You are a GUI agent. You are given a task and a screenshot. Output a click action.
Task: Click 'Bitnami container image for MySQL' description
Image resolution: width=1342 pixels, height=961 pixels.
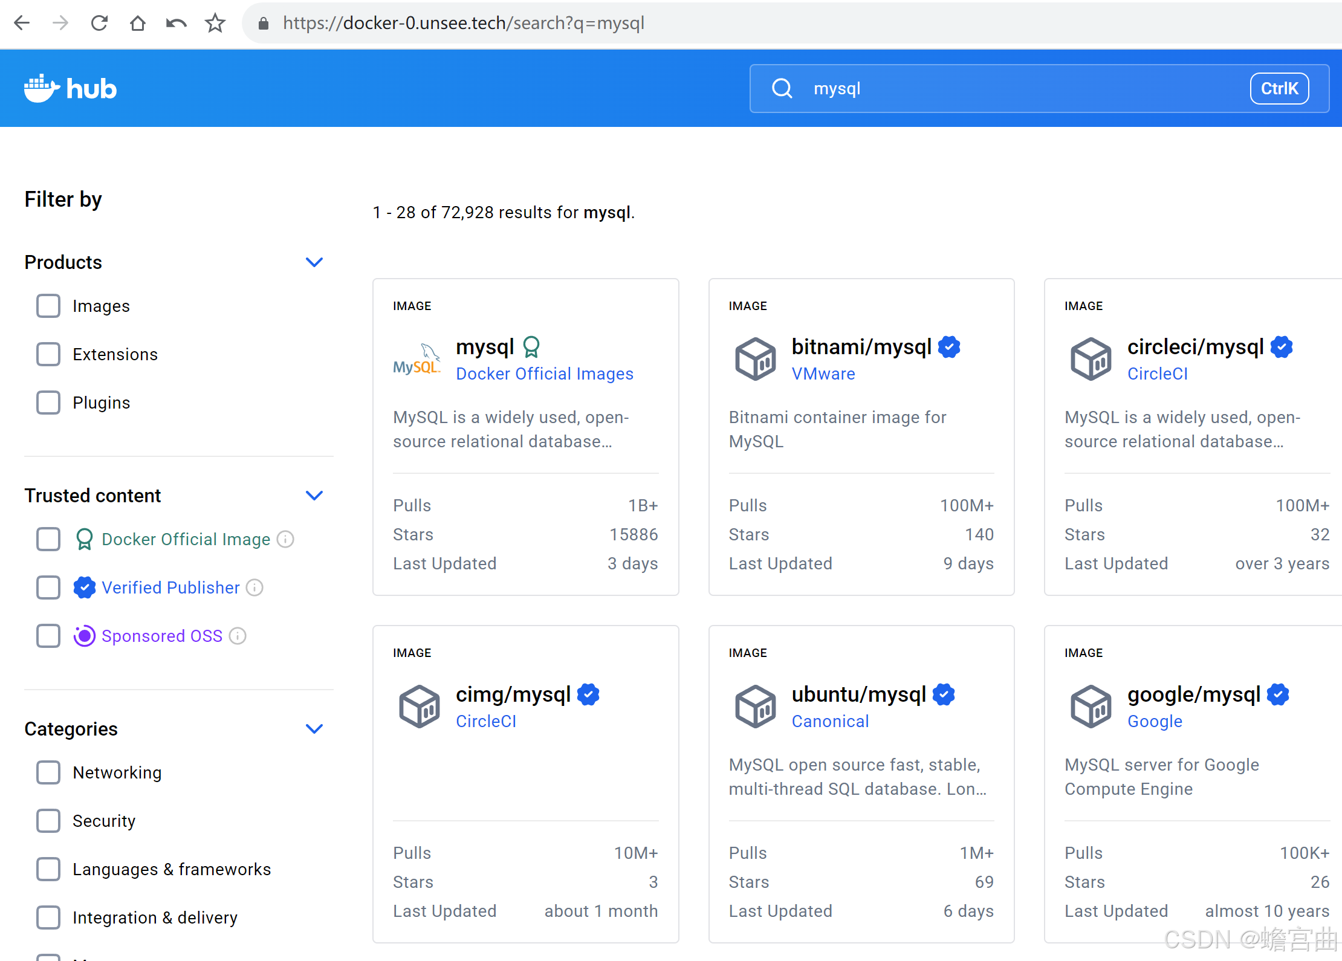[x=837, y=429]
